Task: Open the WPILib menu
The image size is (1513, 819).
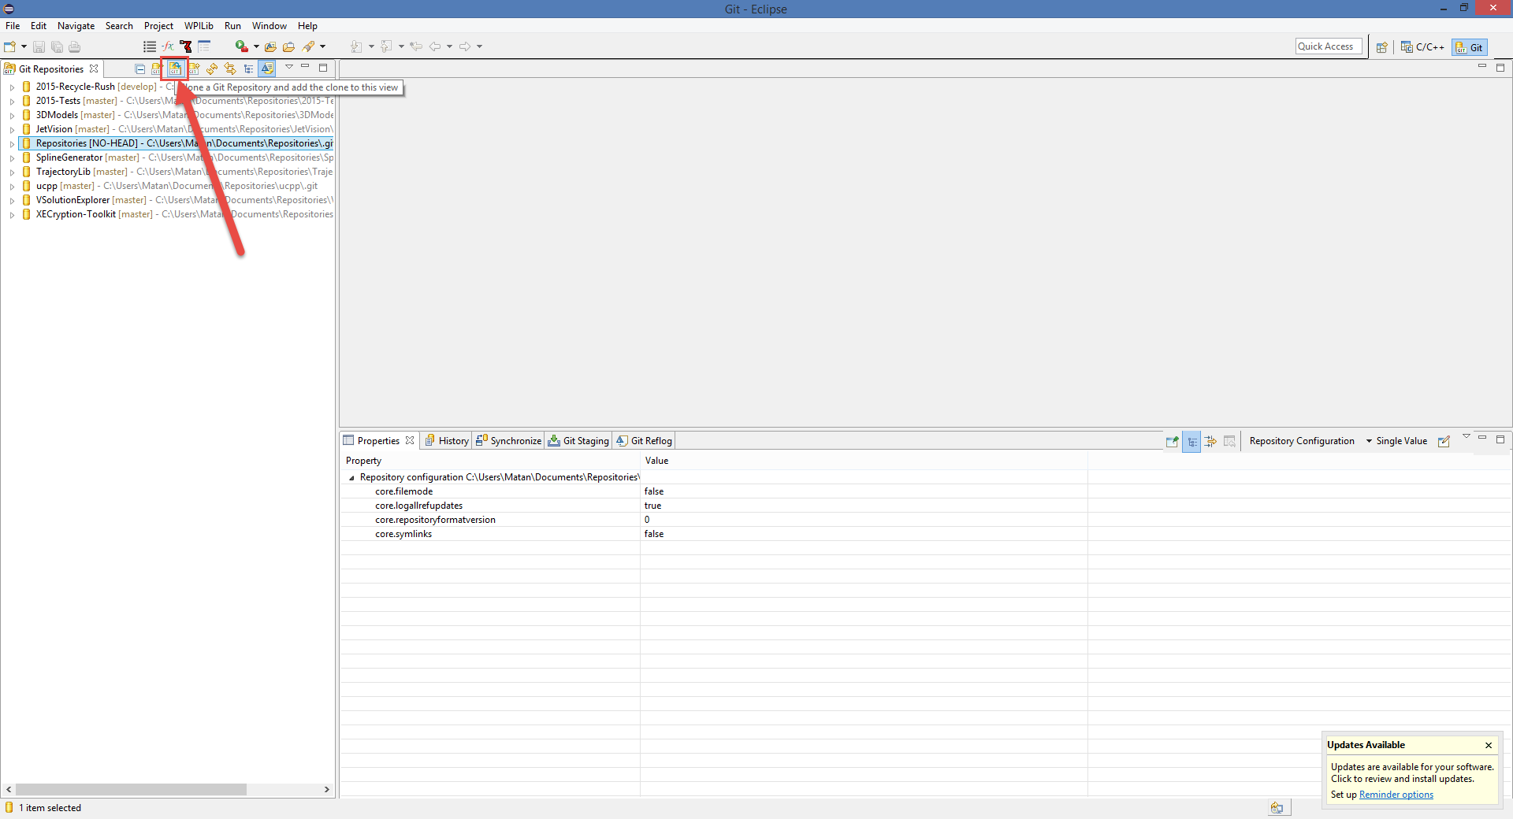Action: [x=199, y=26]
